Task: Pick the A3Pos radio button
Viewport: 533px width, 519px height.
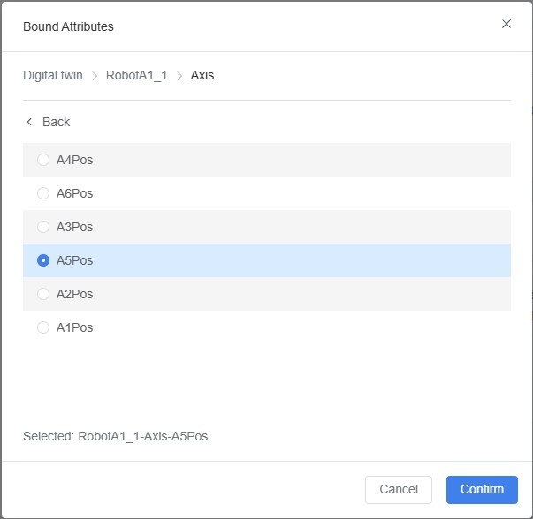Action: point(43,227)
